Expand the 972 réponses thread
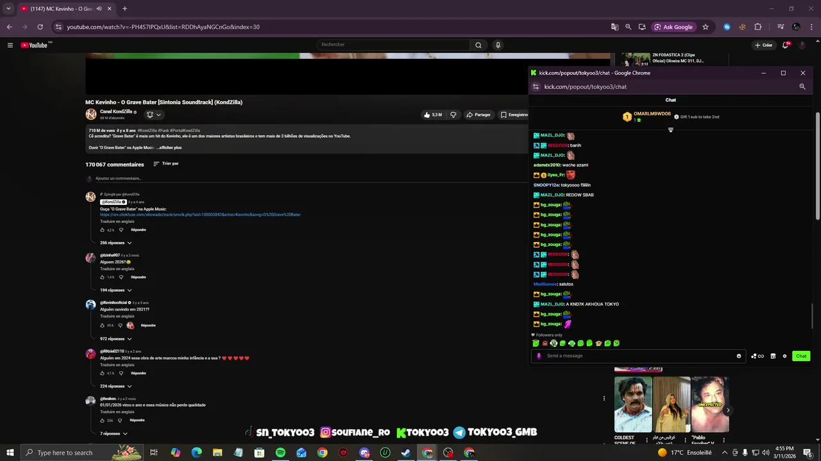This screenshot has width=821, height=461. (x=115, y=339)
